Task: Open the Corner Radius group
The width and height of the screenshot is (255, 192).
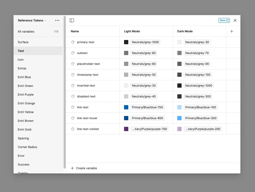Action: point(38,147)
